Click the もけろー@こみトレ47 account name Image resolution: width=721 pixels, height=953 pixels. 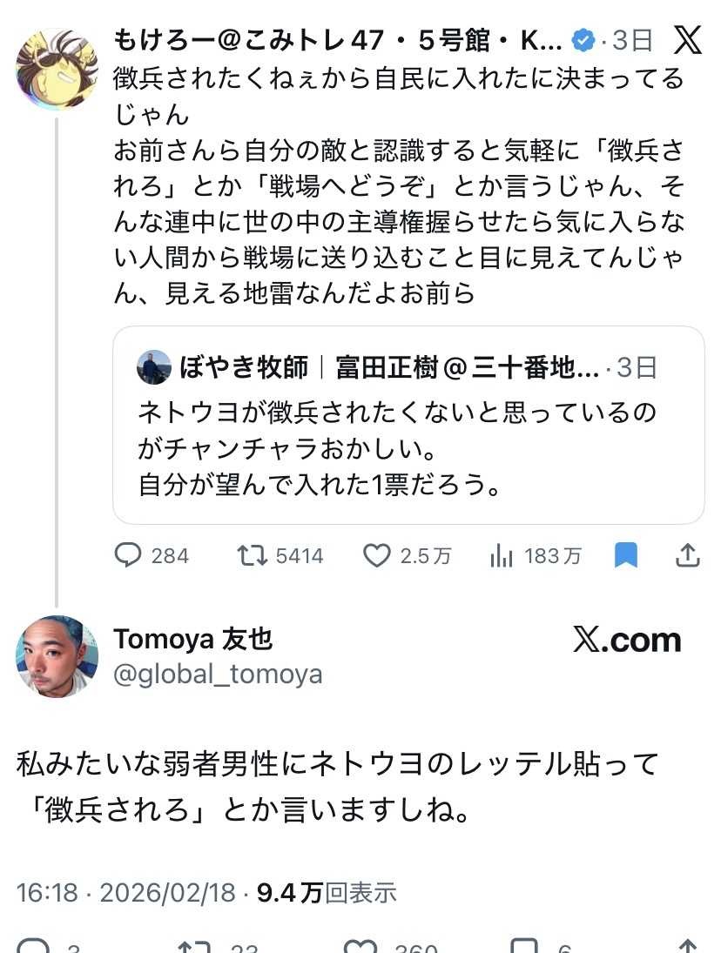(x=338, y=40)
